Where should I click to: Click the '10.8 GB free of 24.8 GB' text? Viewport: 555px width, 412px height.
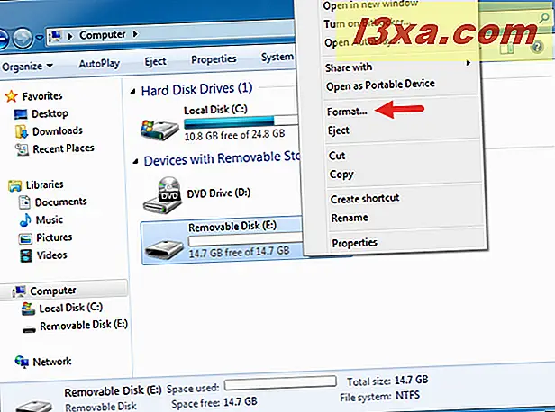tap(234, 135)
